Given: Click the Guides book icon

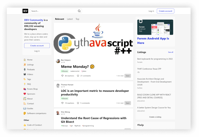Looking at the screenshot, I should tap(25, 108).
